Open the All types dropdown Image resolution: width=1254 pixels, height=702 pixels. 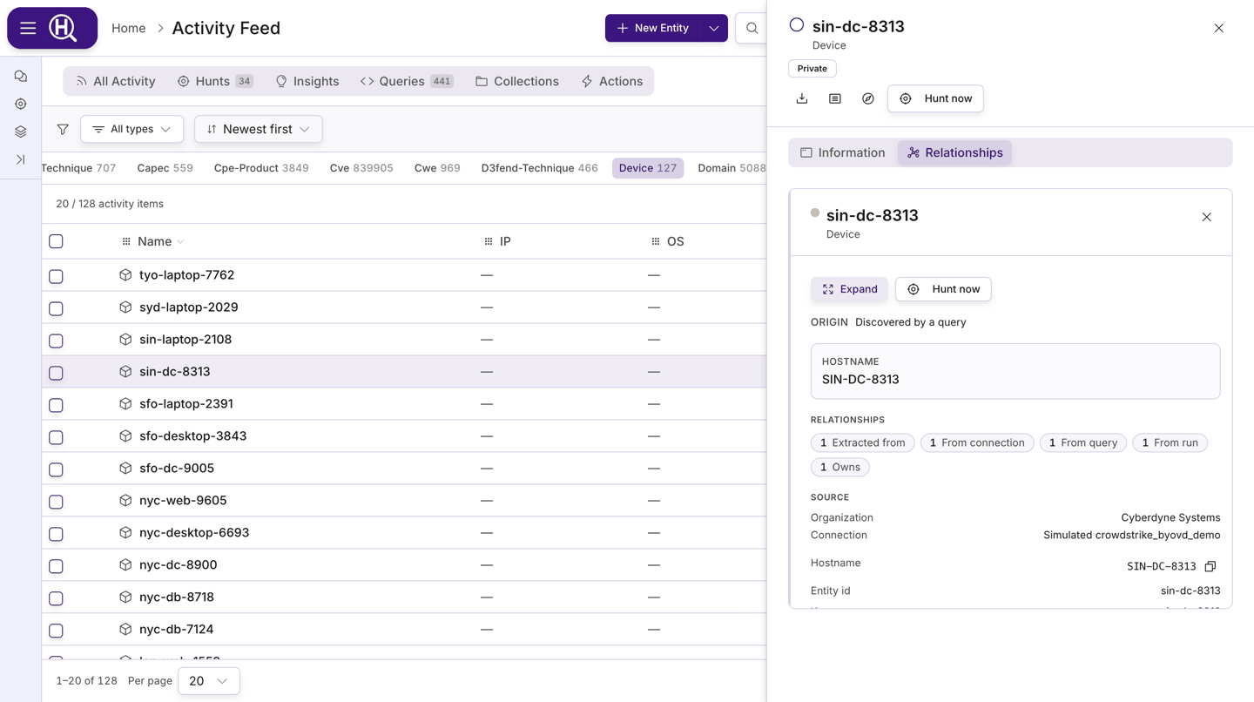pos(131,129)
